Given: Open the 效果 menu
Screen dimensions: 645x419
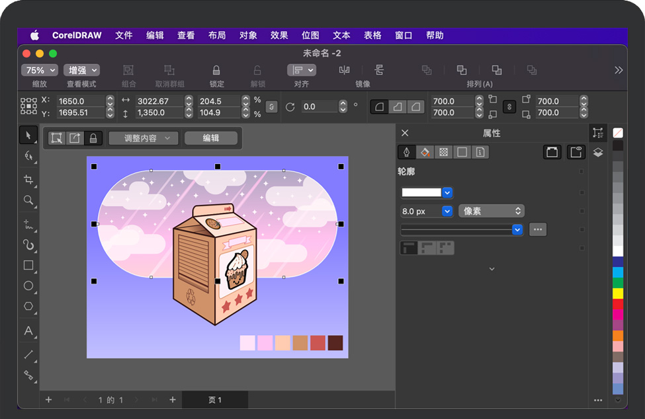Looking at the screenshot, I should (279, 35).
